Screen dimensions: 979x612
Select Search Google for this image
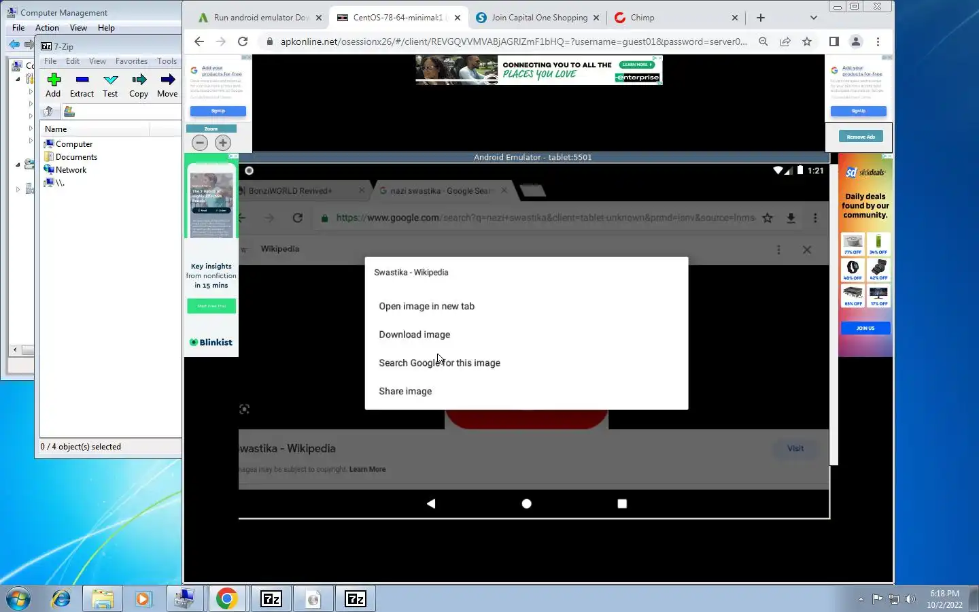[x=526, y=363]
